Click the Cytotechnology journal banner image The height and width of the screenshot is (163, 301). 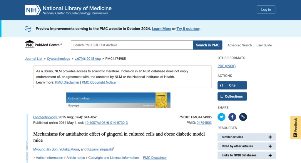tap(118, 100)
